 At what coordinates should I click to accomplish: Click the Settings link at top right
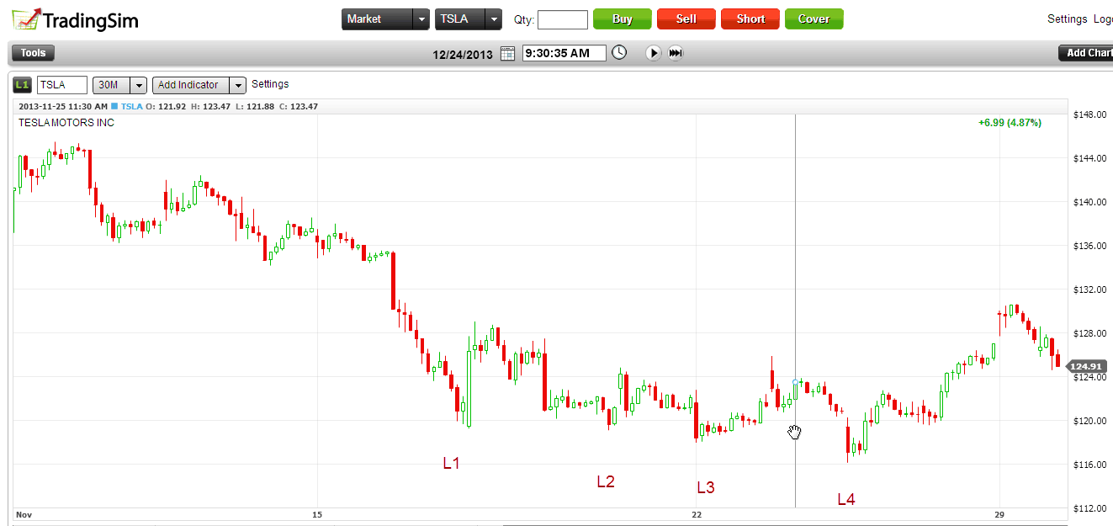(1067, 19)
